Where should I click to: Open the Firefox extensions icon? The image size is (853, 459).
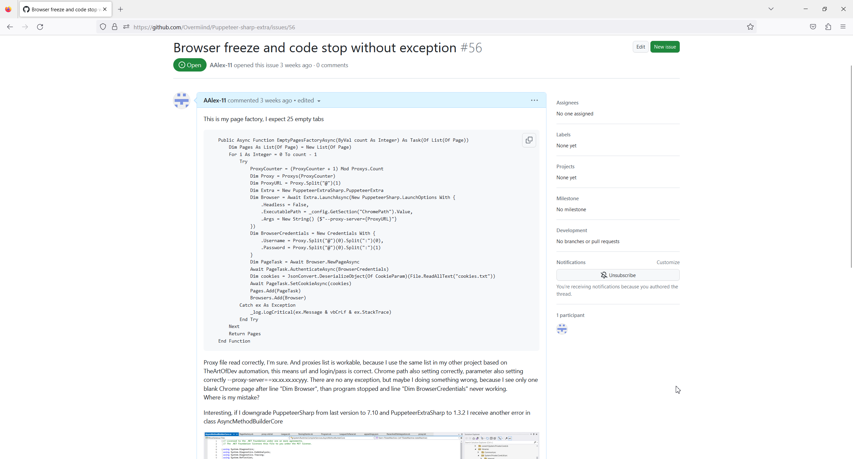point(828,27)
